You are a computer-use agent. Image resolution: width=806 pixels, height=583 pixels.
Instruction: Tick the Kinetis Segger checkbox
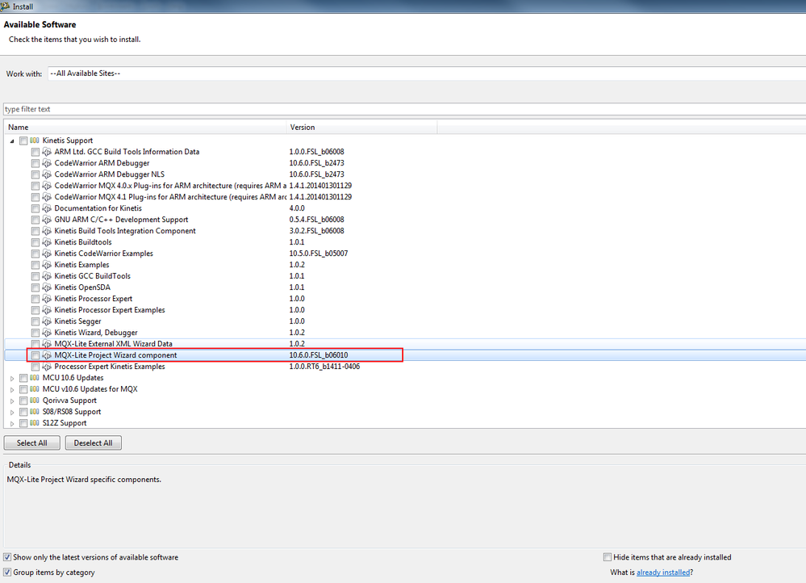tap(35, 321)
